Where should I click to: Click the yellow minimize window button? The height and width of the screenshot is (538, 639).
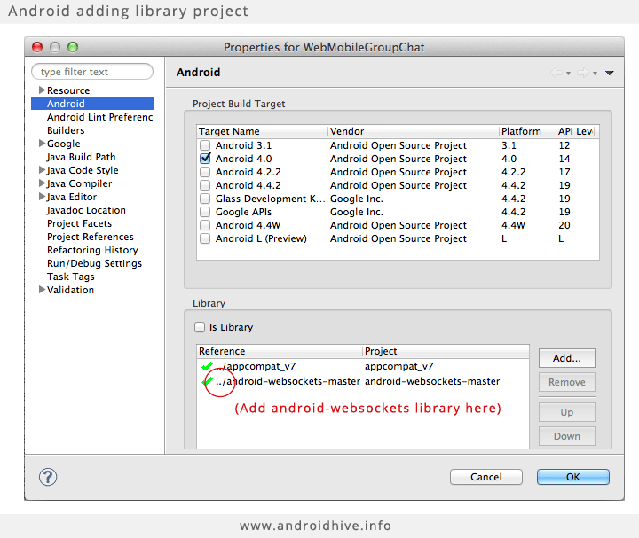(55, 47)
